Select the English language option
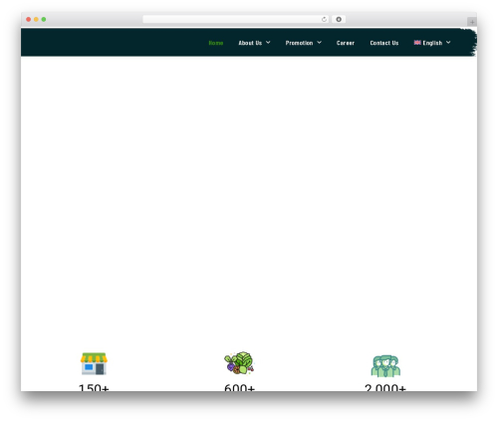This screenshot has height=421, width=498. tap(432, 43)
